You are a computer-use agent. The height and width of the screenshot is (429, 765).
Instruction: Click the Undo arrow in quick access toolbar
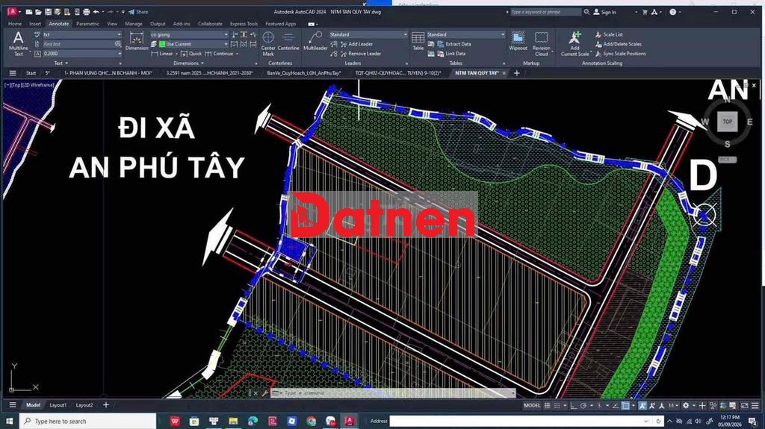[96, 12]
